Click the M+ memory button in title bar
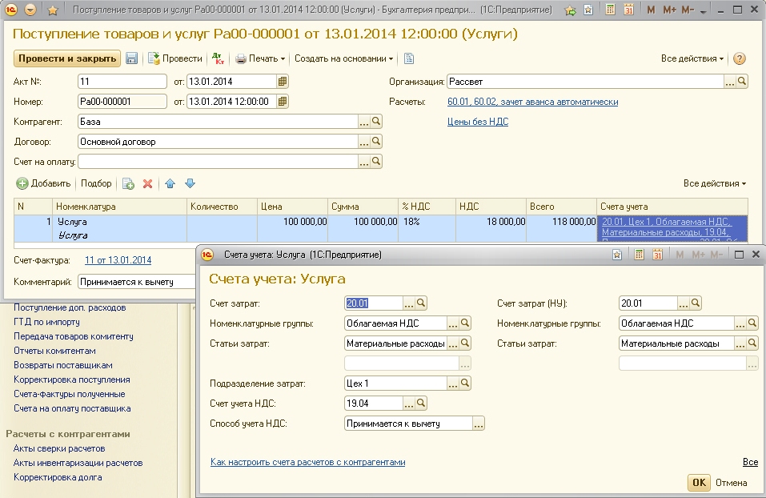 point(669,10)
